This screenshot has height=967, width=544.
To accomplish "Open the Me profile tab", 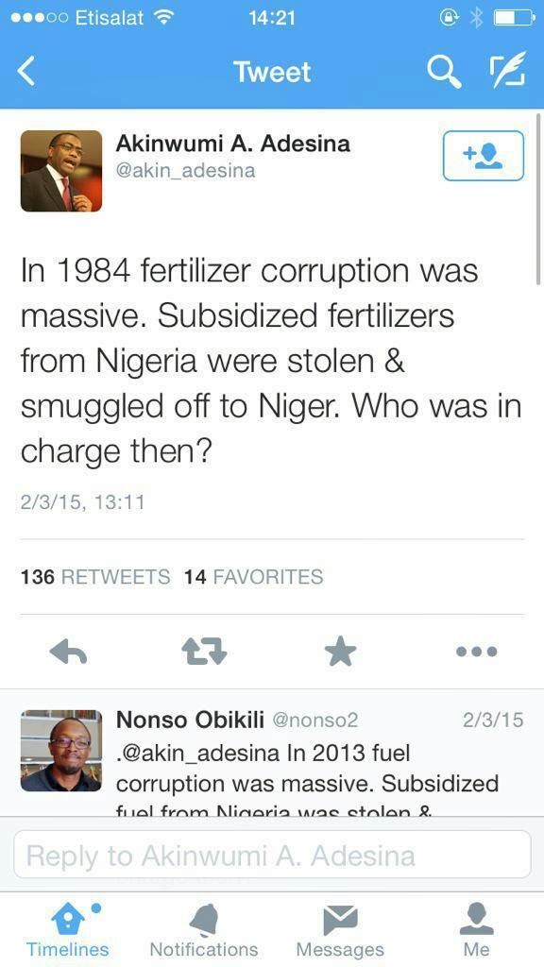I will point(476,930).
